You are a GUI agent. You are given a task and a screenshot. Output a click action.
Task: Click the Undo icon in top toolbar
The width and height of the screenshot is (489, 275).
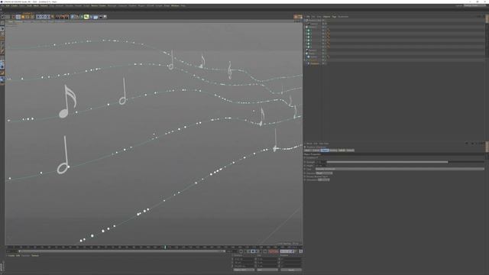[x=3, y=17]
